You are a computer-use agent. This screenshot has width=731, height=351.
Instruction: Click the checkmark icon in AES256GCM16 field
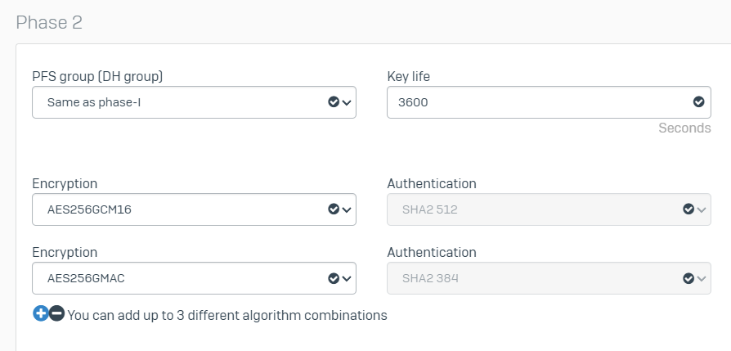point(334,209)
